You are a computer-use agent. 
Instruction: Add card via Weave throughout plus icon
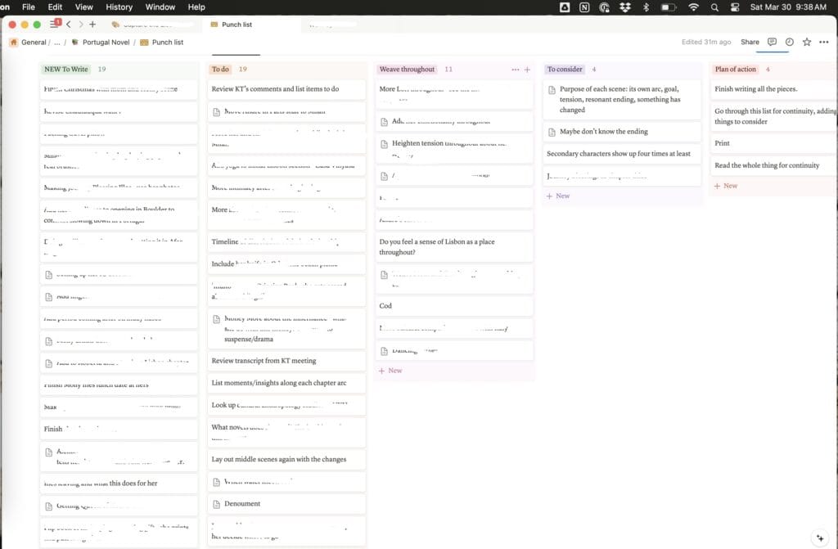pos(527,70)
